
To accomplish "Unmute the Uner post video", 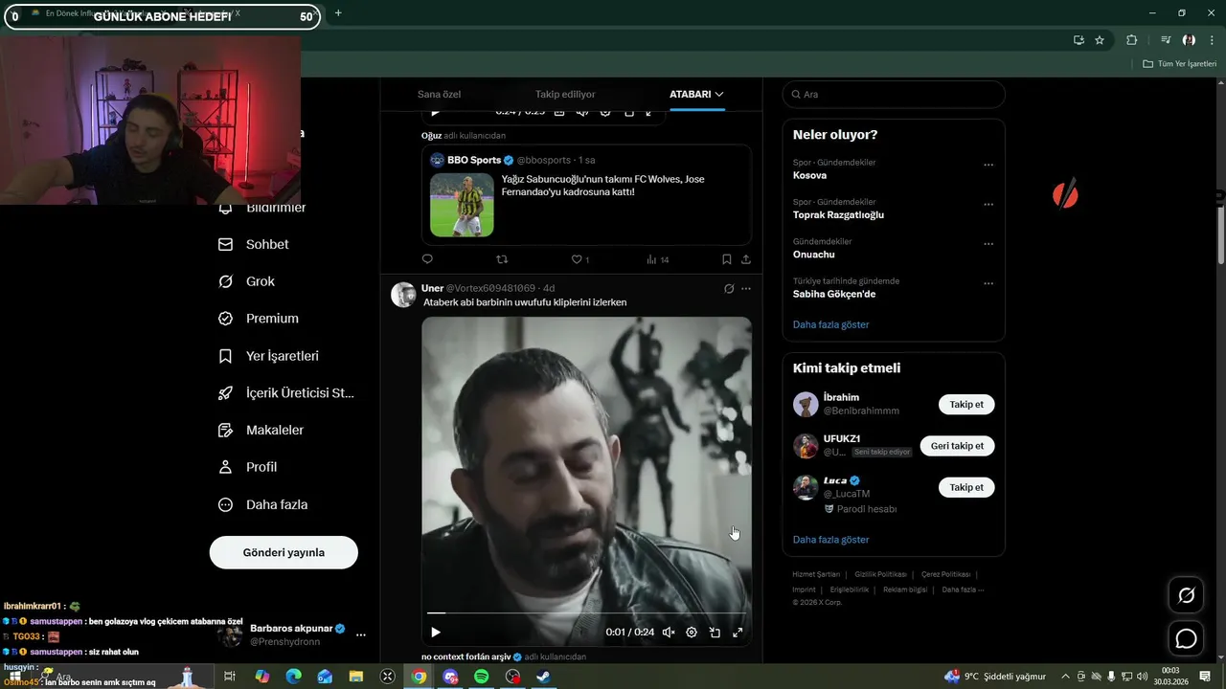I will click(669, 633).
